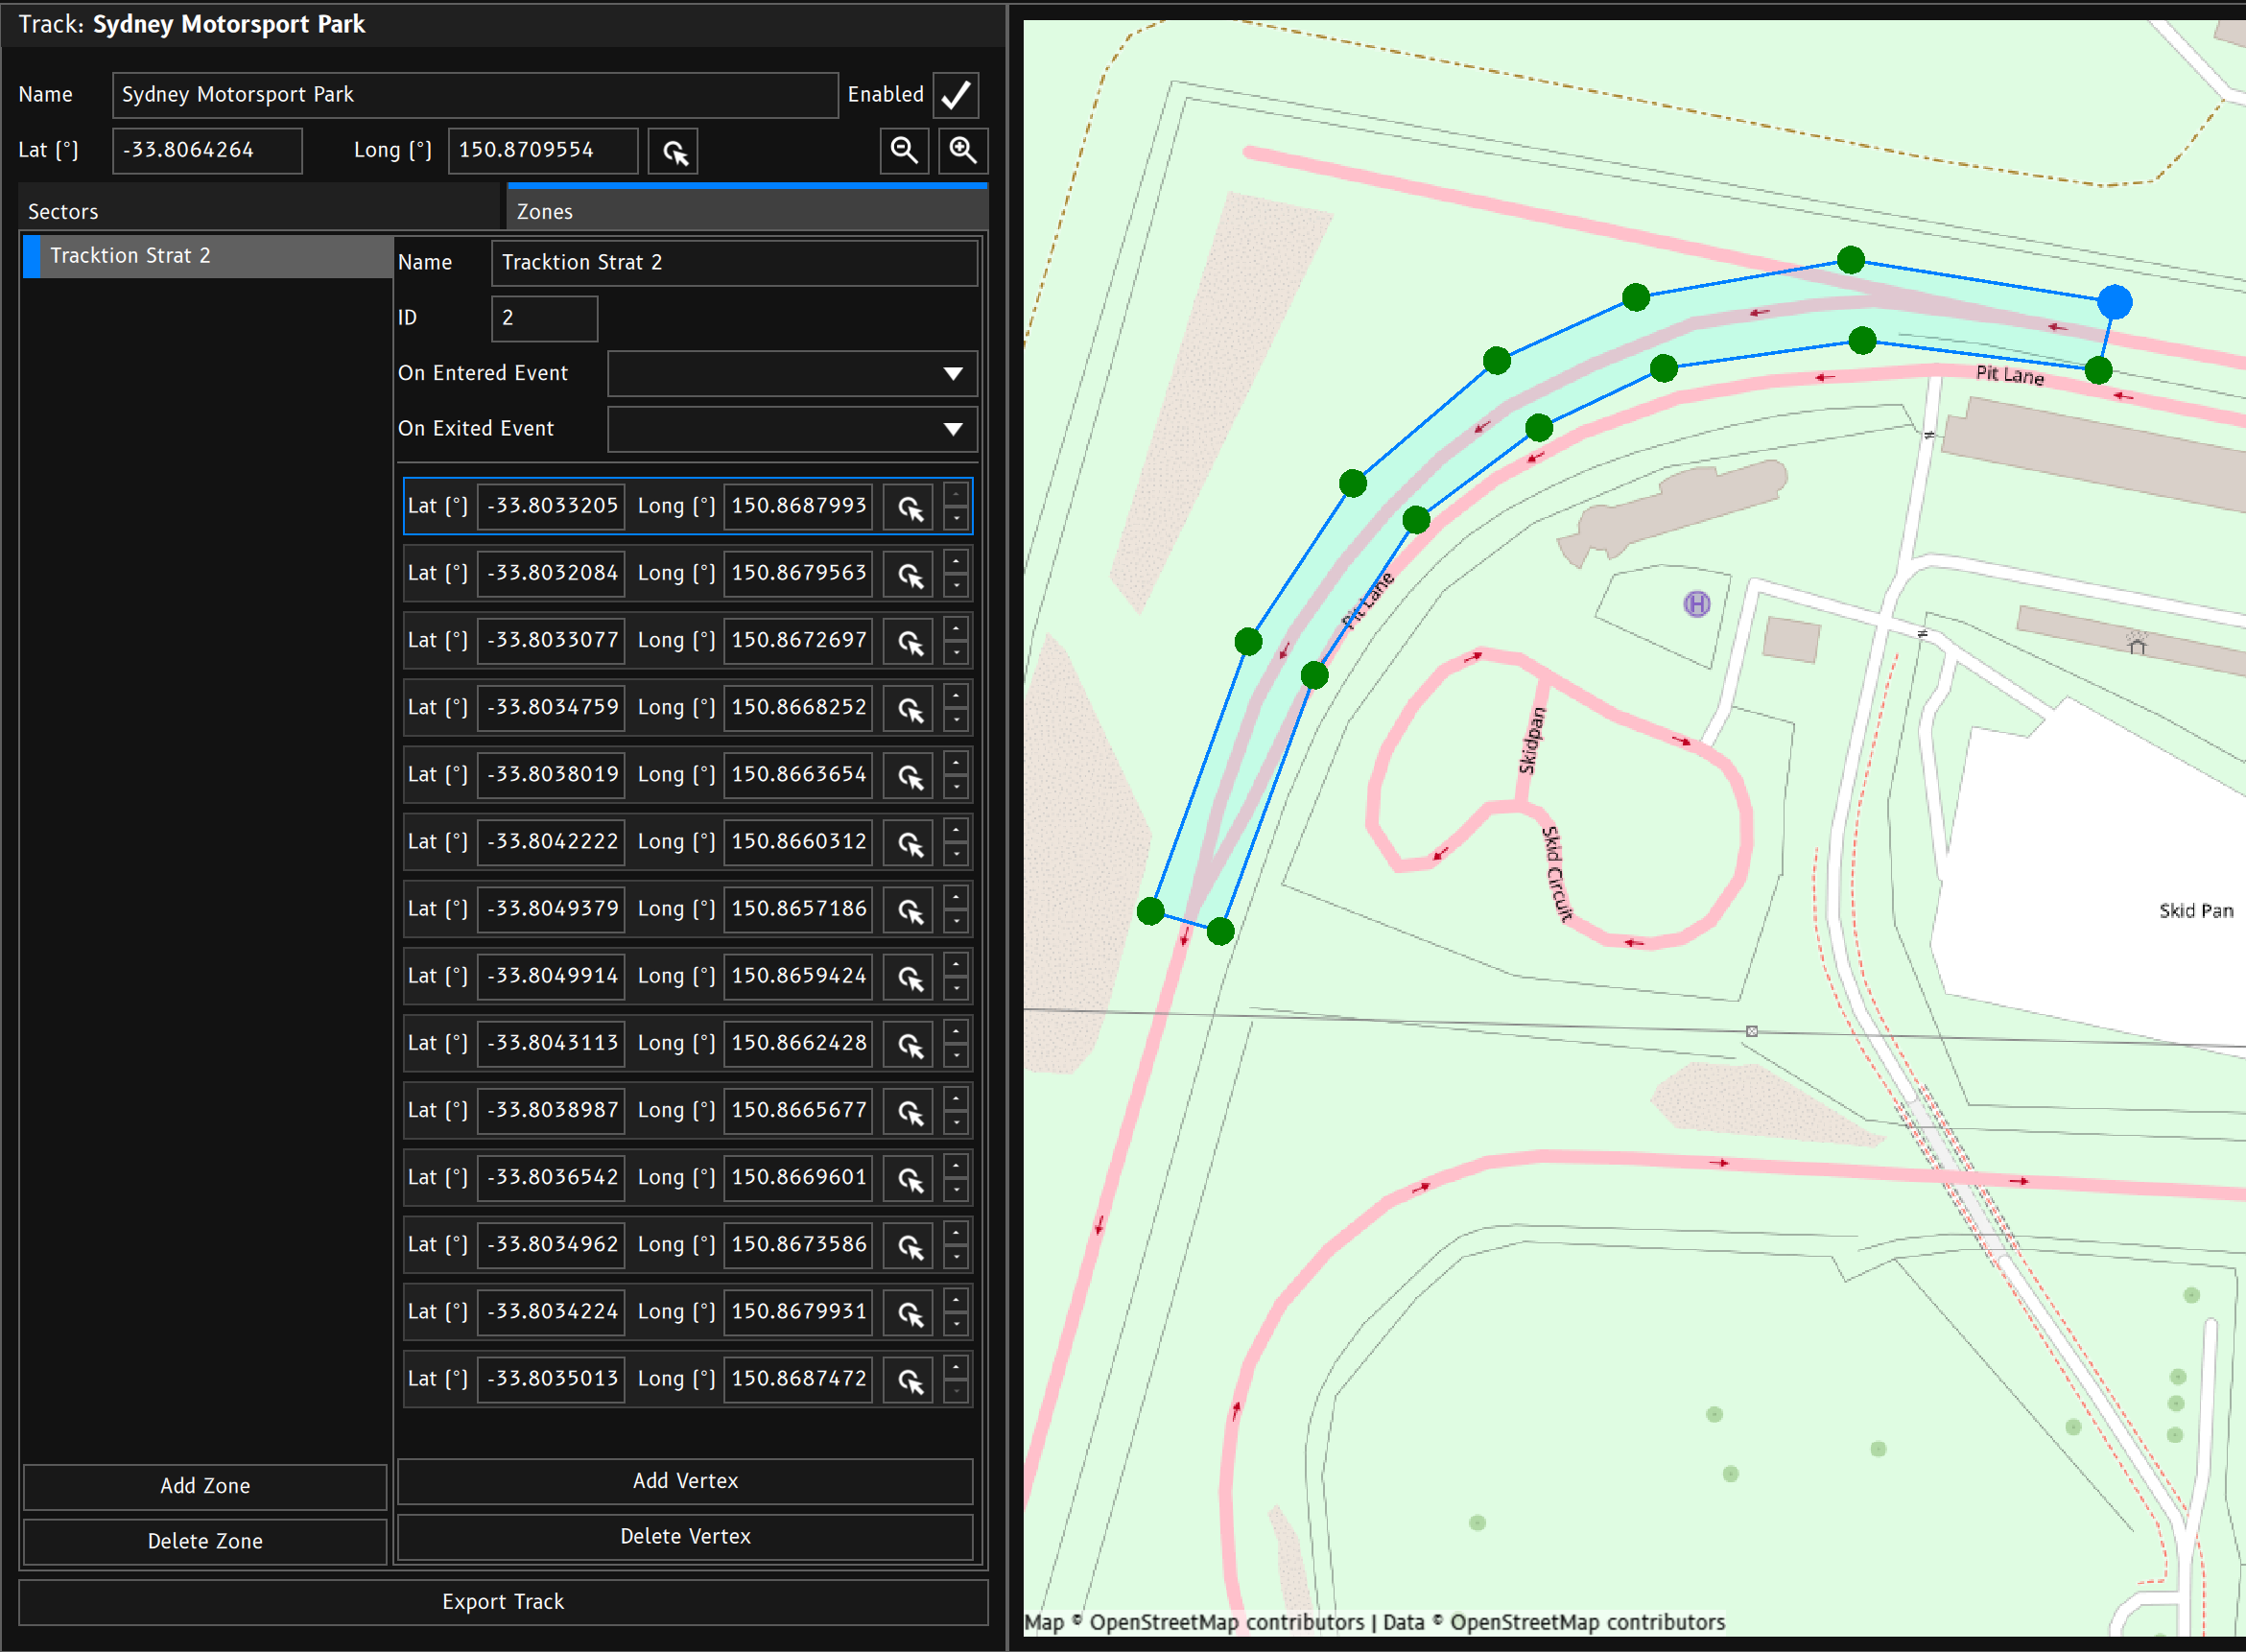Pick map point for vertex 150.8660312
2246x1652 pixels.
click(909, 842)
